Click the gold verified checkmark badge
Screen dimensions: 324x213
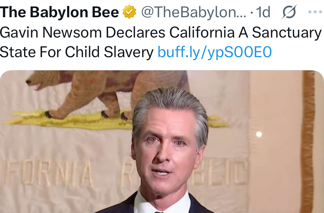pos(129,12)
